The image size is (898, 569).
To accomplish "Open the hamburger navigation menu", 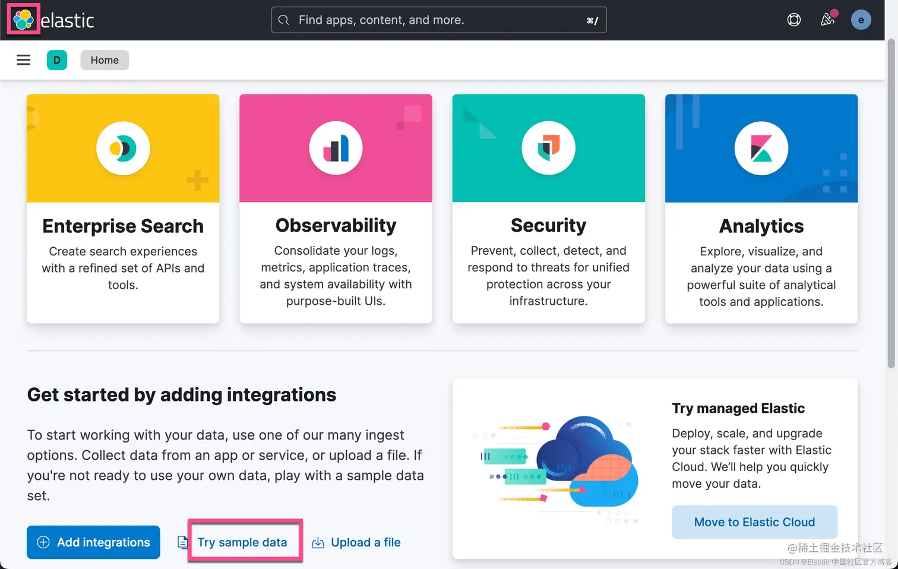I will 23,60.
